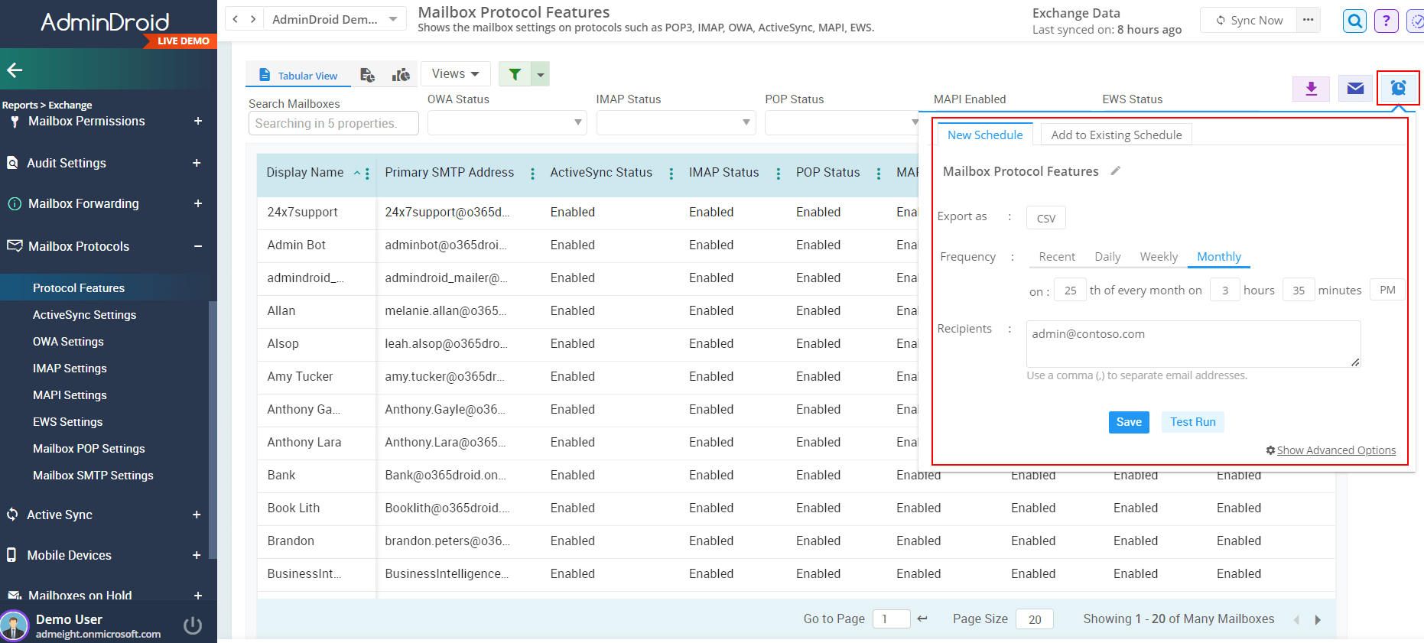The image size is (1424, 643).
Task: Open the OWA Status filter dropdown
Action: (506, 123)
